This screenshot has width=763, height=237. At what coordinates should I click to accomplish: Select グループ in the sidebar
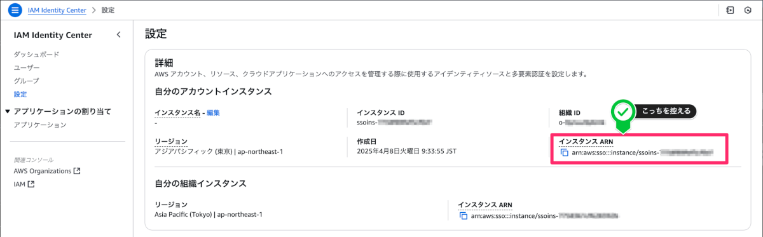click(26, 81)
